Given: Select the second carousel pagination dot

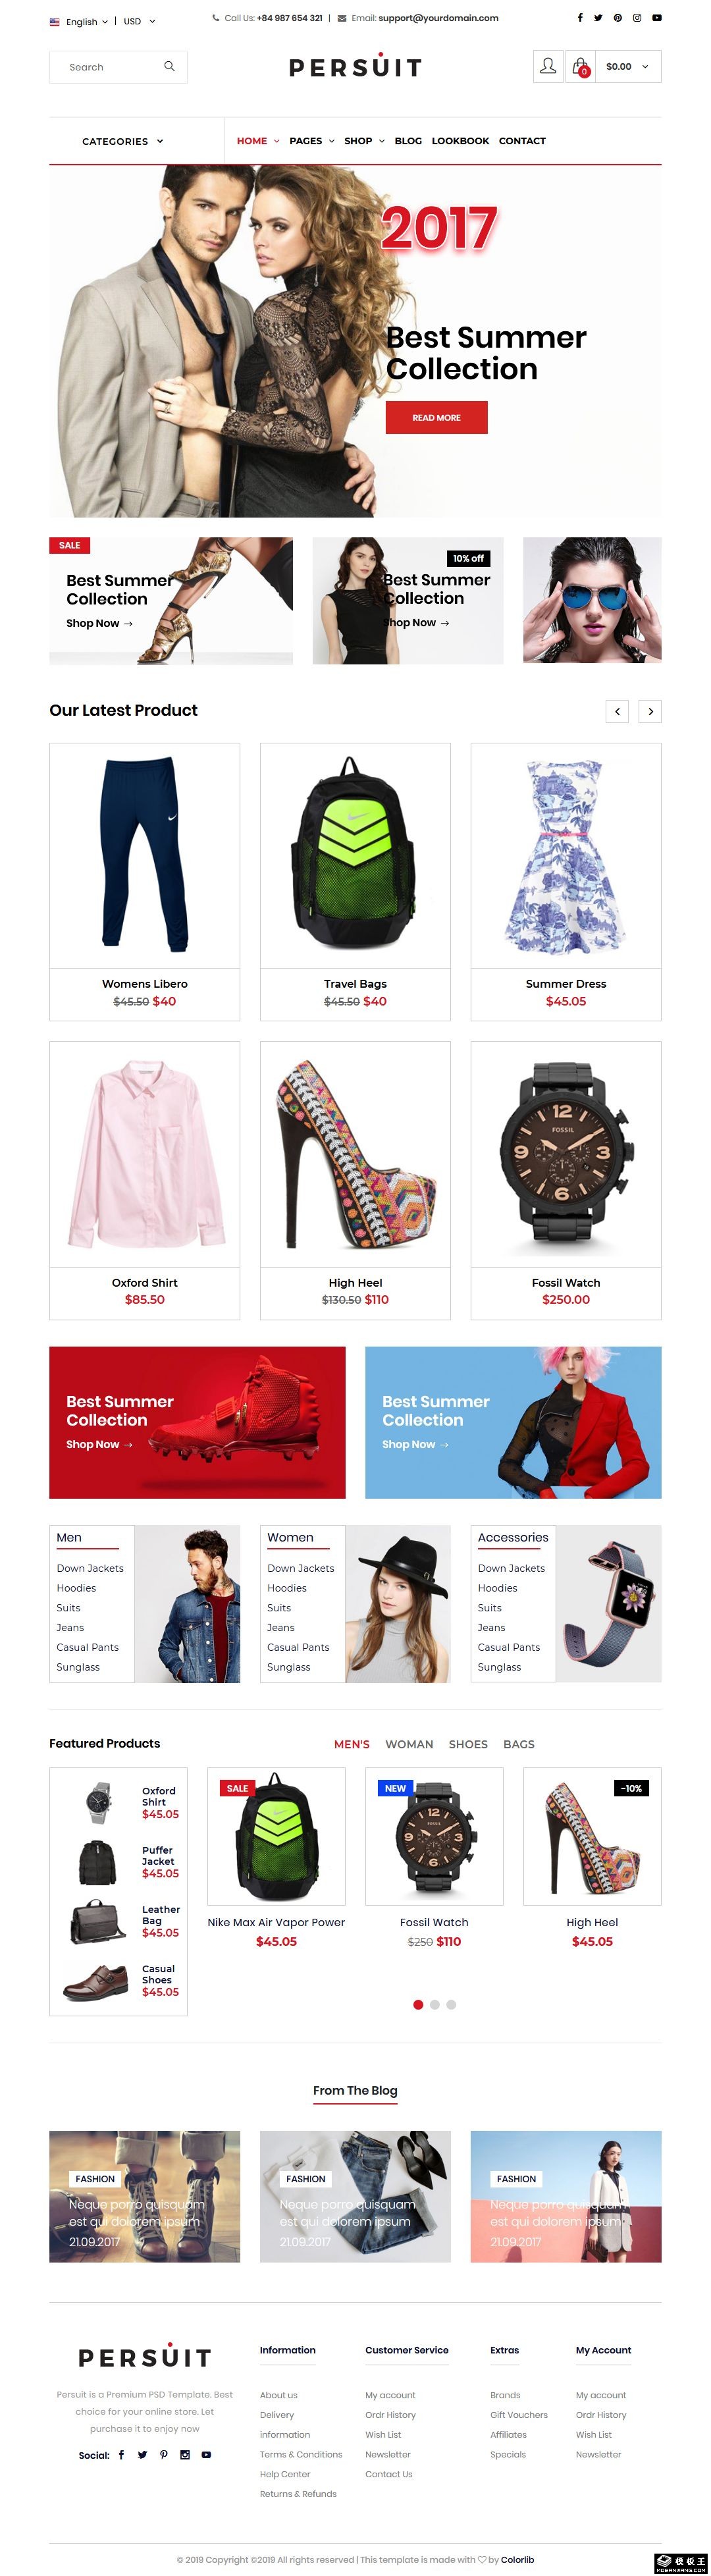Looking at the screenshot, I should 434,2004.
